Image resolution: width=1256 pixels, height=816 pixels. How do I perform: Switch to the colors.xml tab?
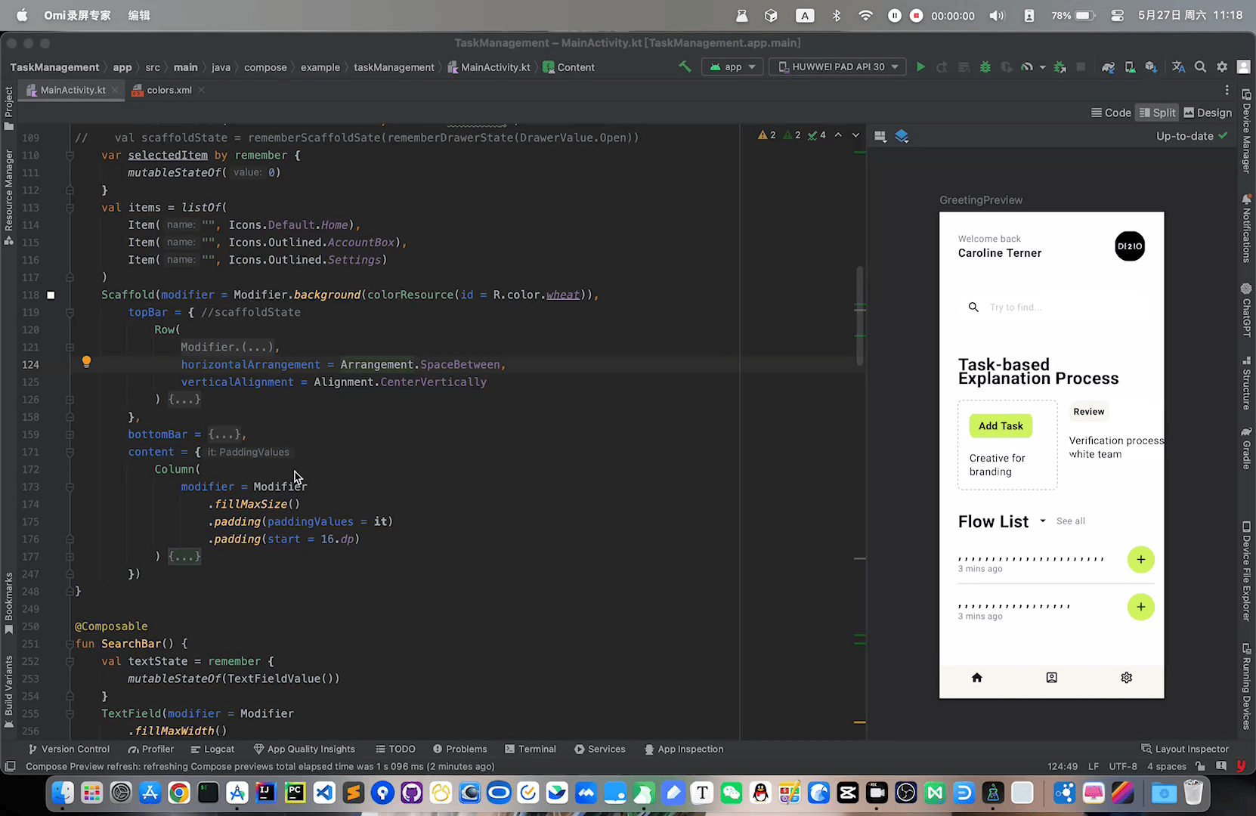169,90
